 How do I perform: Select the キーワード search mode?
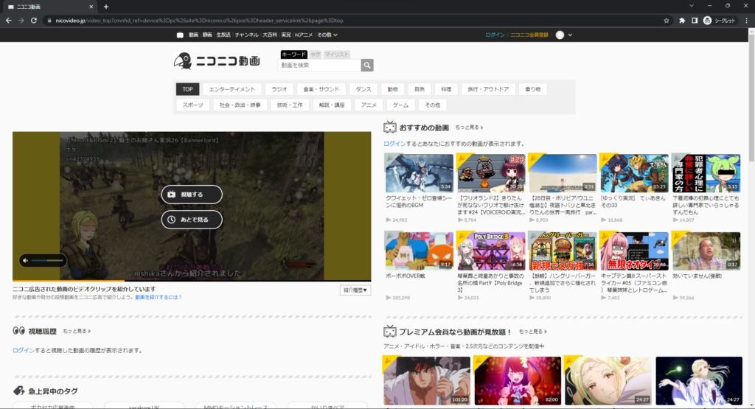click(293, 55)
